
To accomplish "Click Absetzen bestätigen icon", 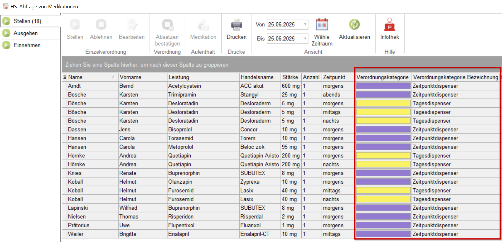I will coord(167,25).
